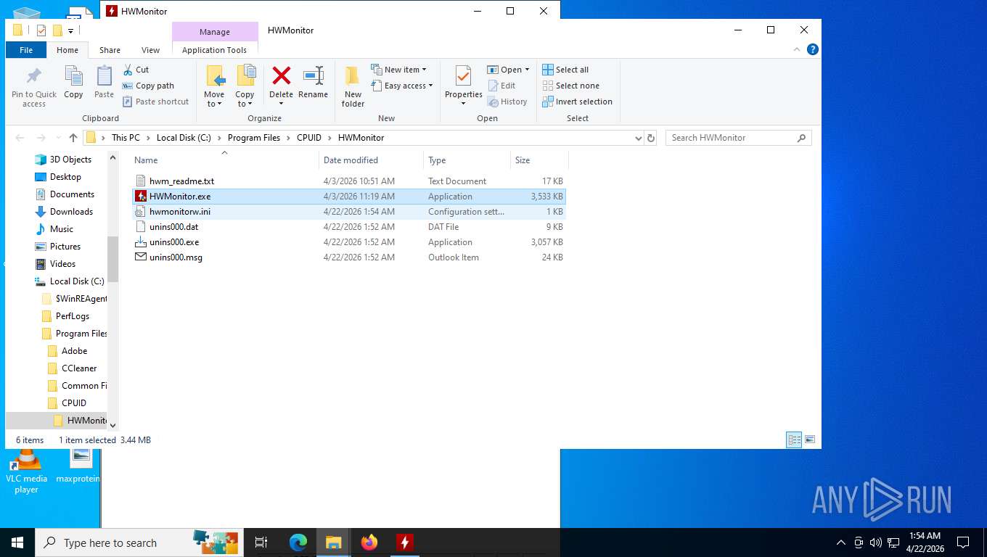Click Invert selection
This screenshot has height=557, width=987.
577,102
